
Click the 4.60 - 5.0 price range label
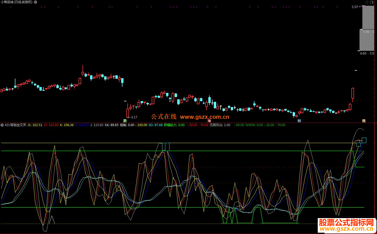367,53
